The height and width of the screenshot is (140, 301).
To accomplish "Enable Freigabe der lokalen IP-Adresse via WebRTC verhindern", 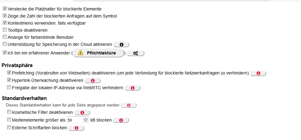I will pyautogui.click(x=9, y=88).
